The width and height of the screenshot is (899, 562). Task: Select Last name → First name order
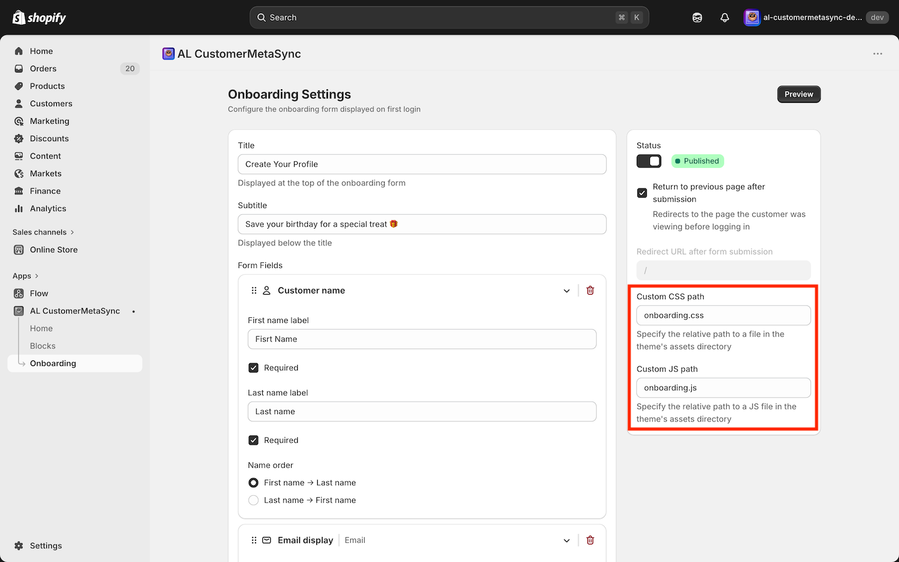253,500
